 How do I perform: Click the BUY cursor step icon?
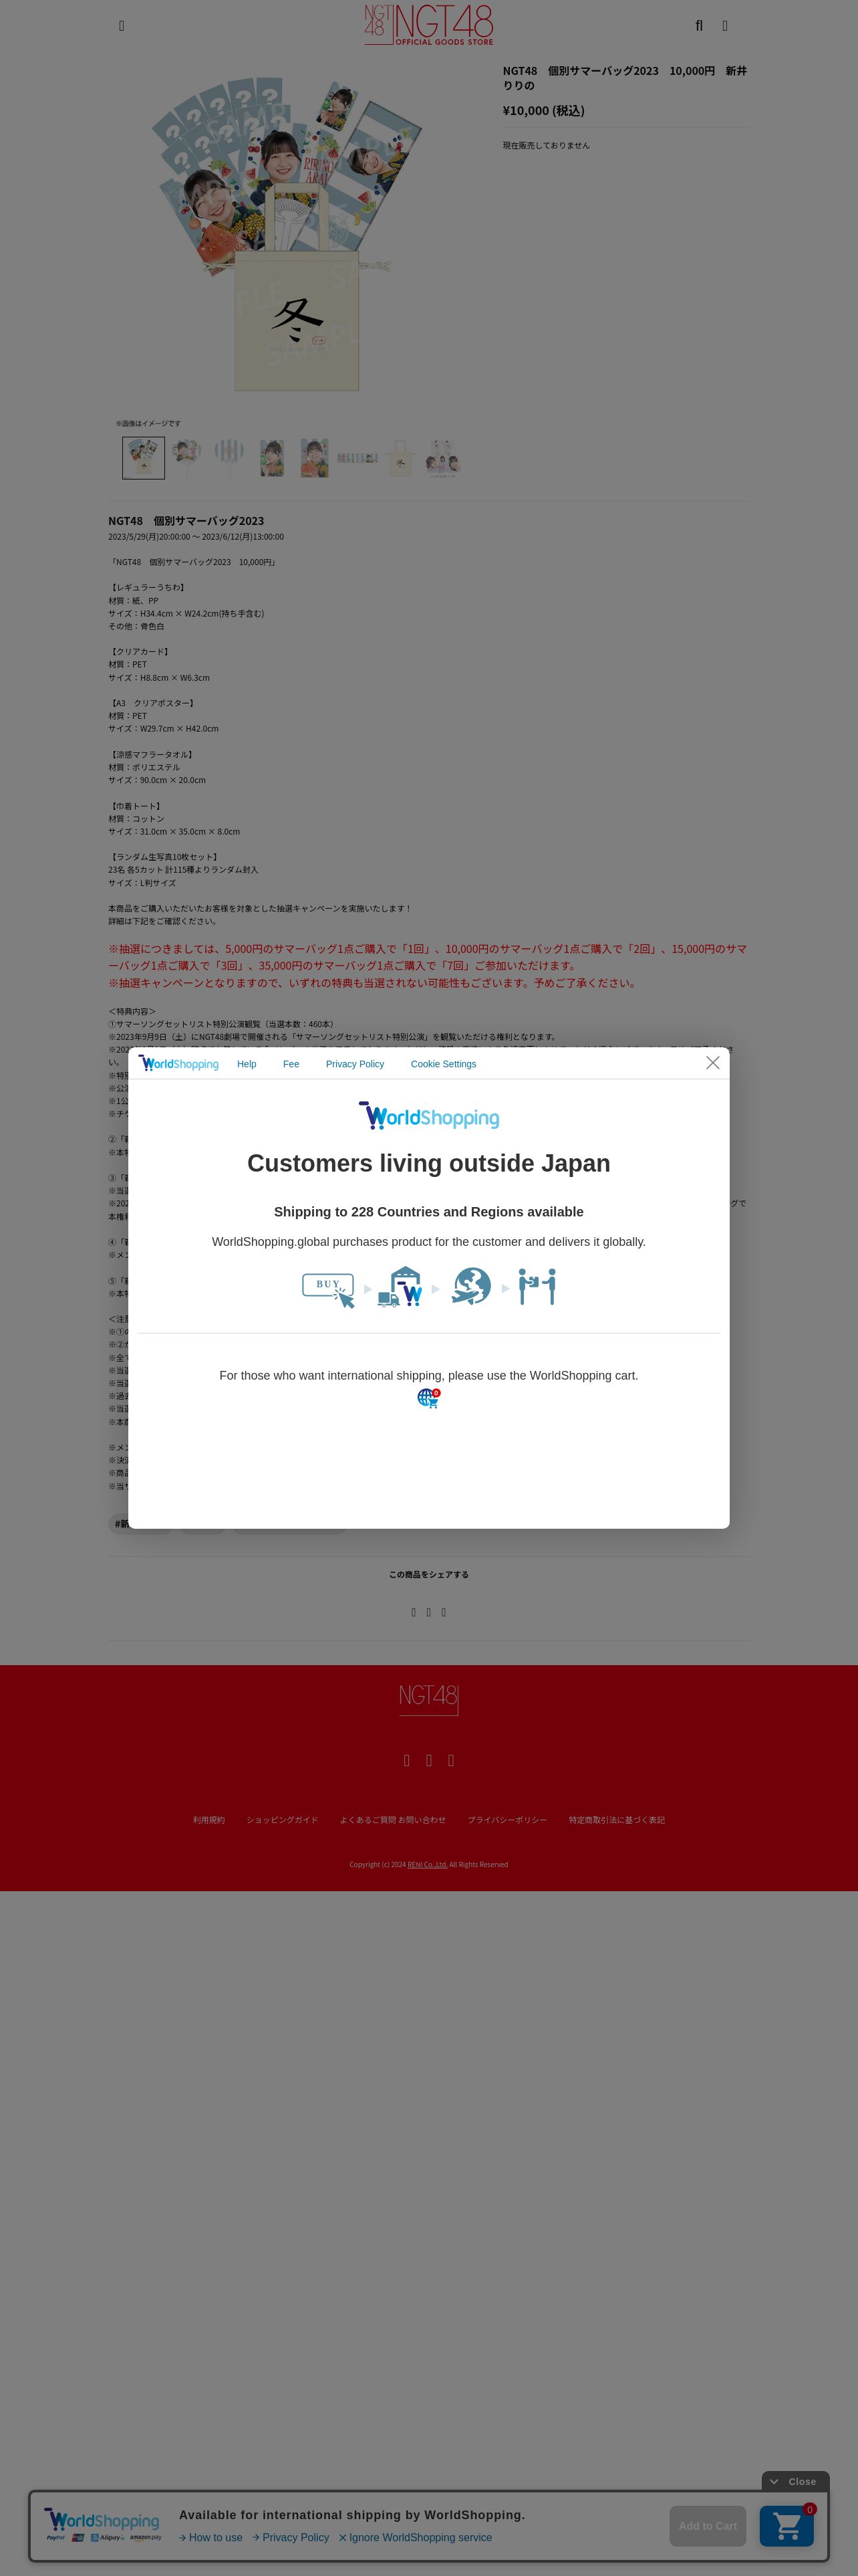[x=329, y=1289]
